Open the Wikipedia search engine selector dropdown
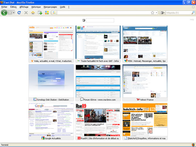Viewport: 196px width, 147px height. click(163, 13)
